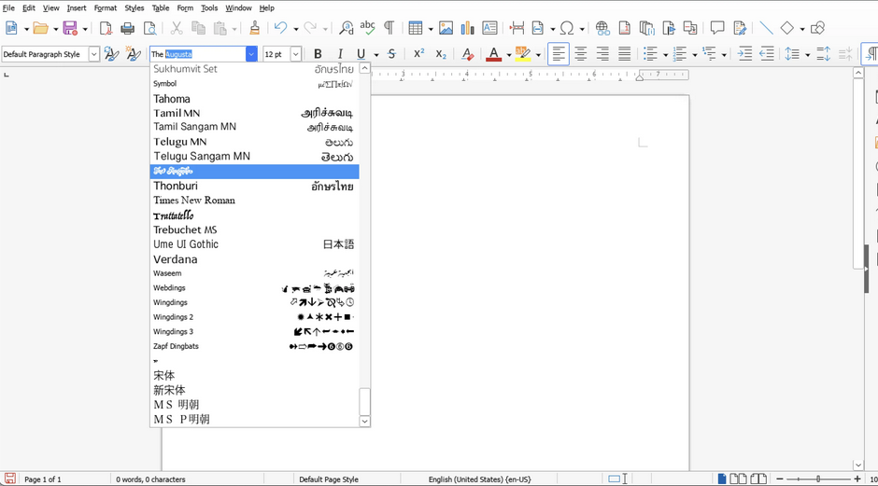Screen dimensions: 878x486
Task: Open the underline style dropdown arrow
Action: click(376, 55)
